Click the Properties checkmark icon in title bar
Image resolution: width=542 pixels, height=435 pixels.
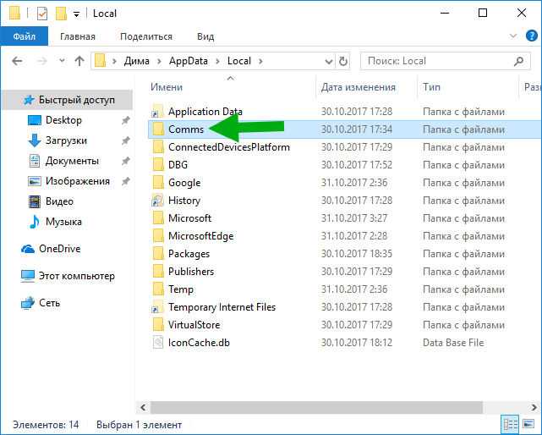tap(42, 14)
